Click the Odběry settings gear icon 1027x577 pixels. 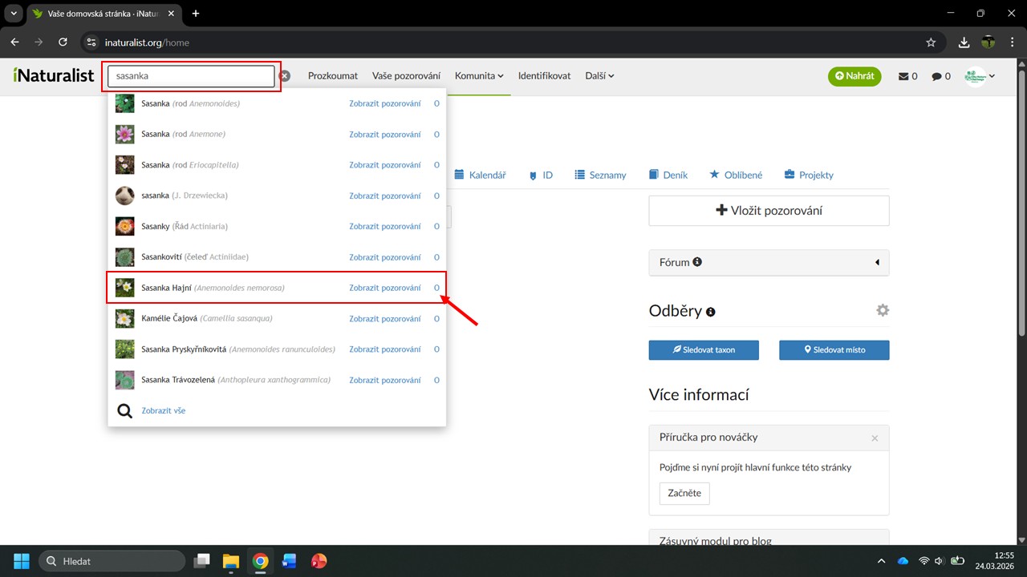(883, 311)
